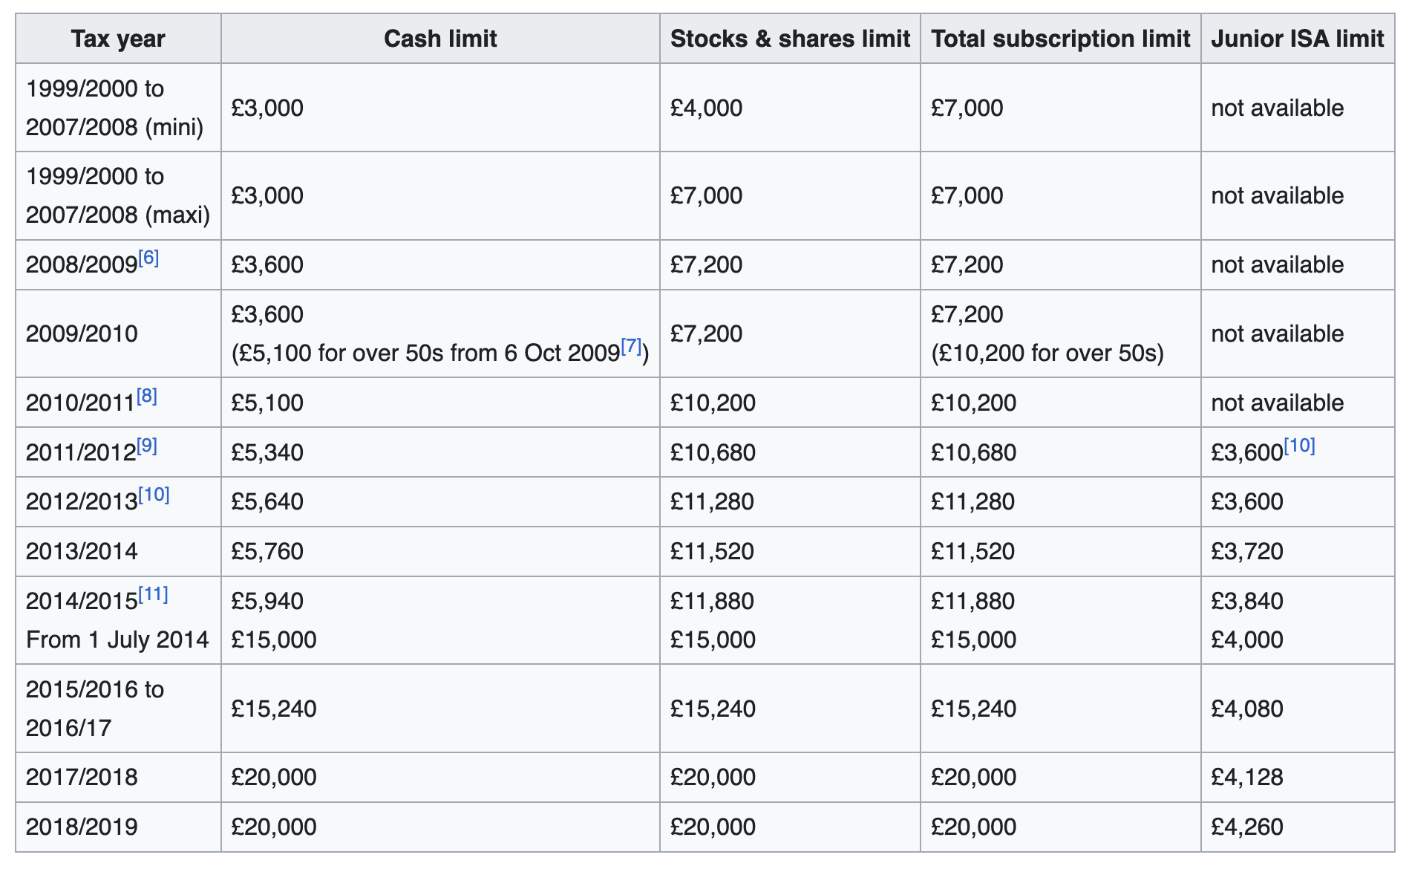This screenshot has height=869, width=1409.
Task: Select the £15,240 cash limit cell
Action: point(274,709)
